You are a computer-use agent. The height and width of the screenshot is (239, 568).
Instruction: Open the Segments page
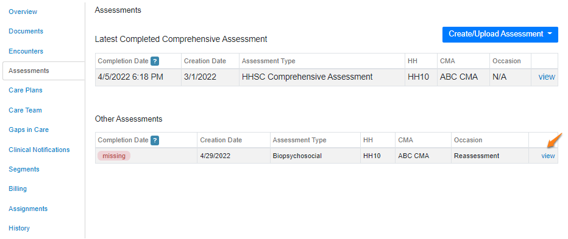coord(24,169)
